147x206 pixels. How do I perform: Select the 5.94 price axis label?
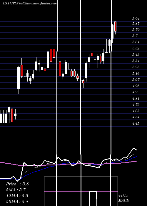pos(136,19)
